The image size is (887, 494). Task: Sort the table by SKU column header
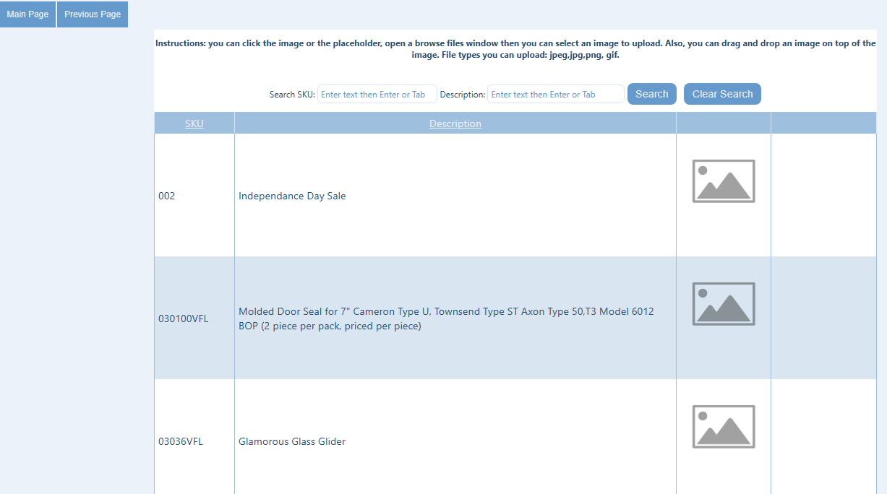coord(194,123)
